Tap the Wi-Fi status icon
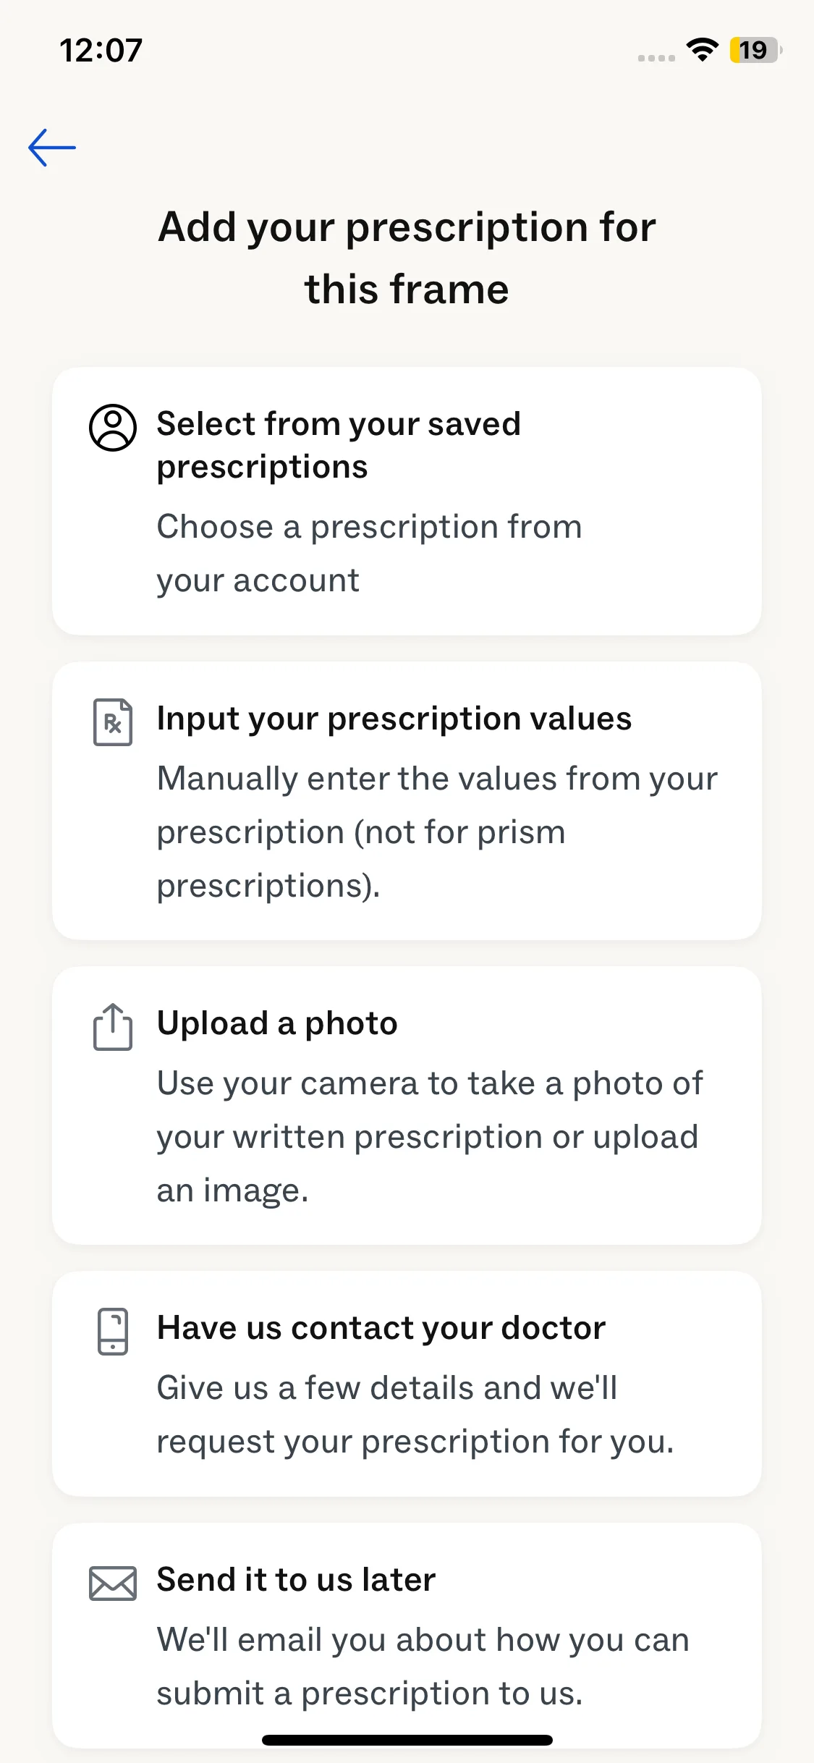Image resolution: width=814 pixels, height=1763 pixels. (702, 50)
